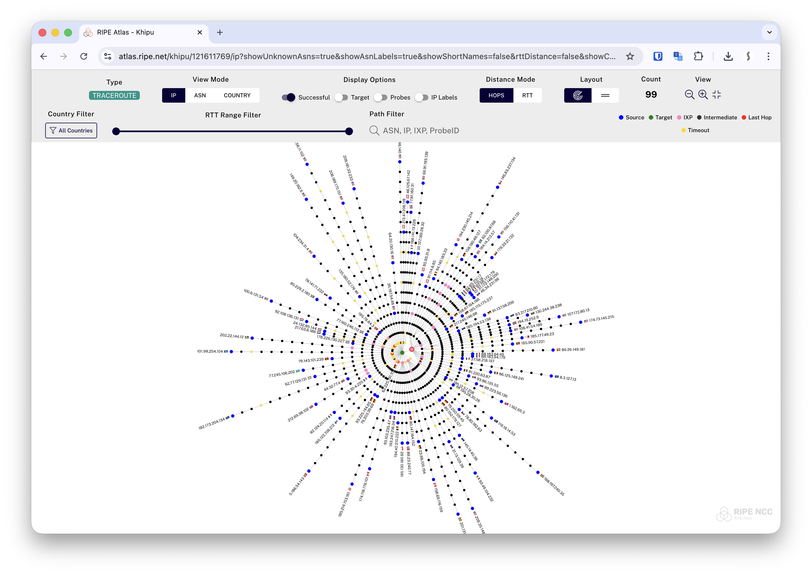Screen dimensions: 812x575
Task: Enable the Probes display option
Action: (x=381, y=97)
